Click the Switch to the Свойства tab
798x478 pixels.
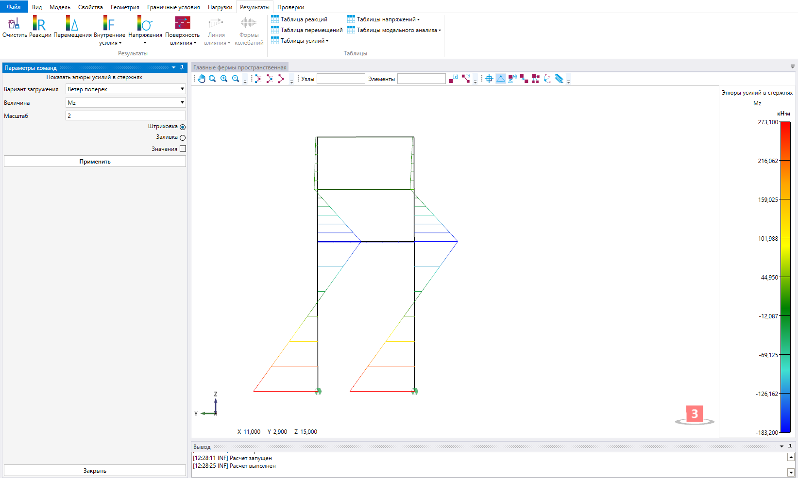90,7
